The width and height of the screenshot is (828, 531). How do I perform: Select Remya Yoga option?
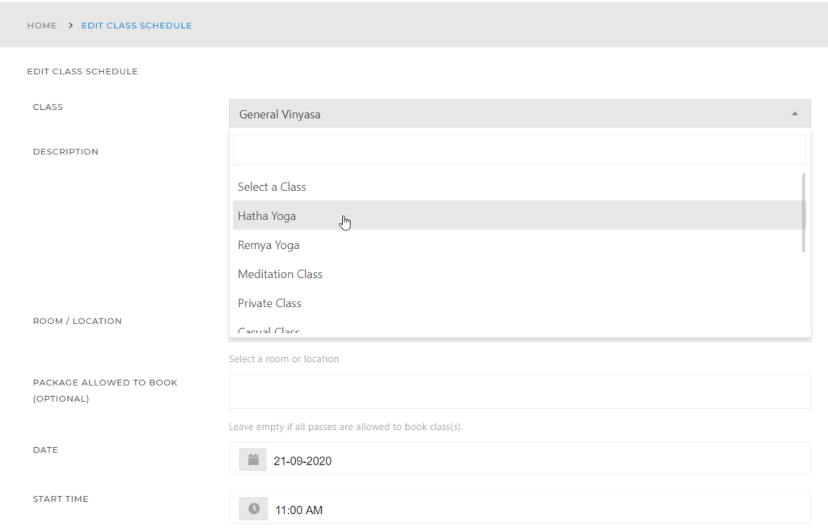268,244
